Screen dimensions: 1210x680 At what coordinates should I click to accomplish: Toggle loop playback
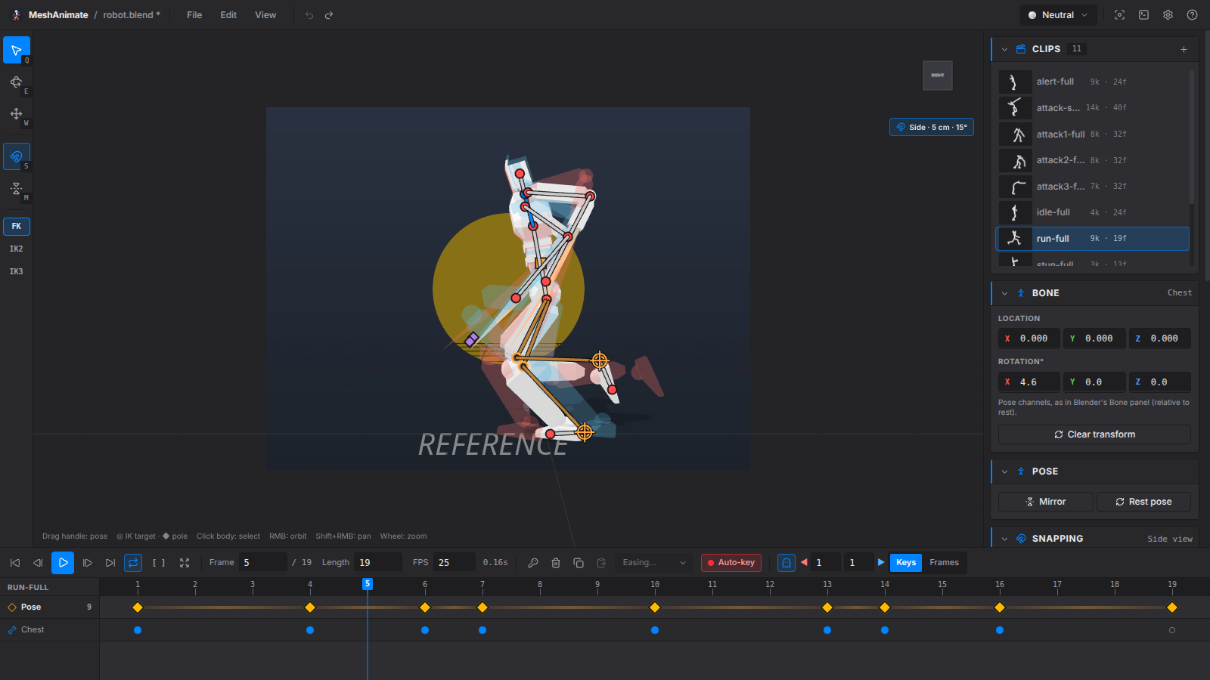point(133,563)
